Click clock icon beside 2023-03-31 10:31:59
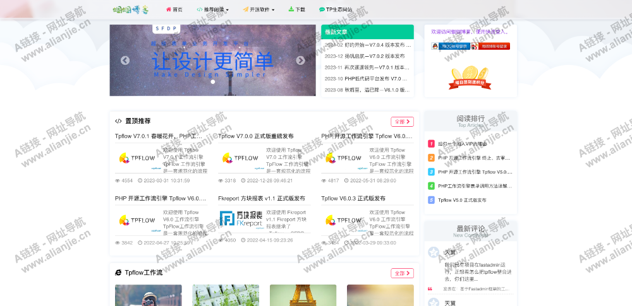This screenshot has height=306, width=632. coord(140,181)
